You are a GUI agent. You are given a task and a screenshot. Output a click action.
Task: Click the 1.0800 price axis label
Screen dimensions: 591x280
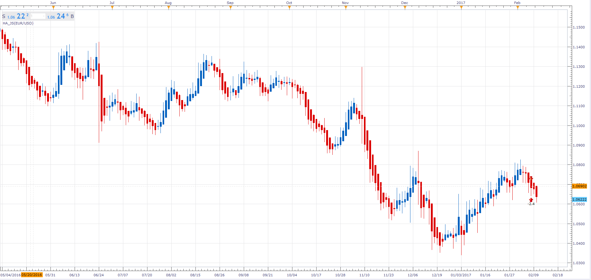[x=579, y=165]
